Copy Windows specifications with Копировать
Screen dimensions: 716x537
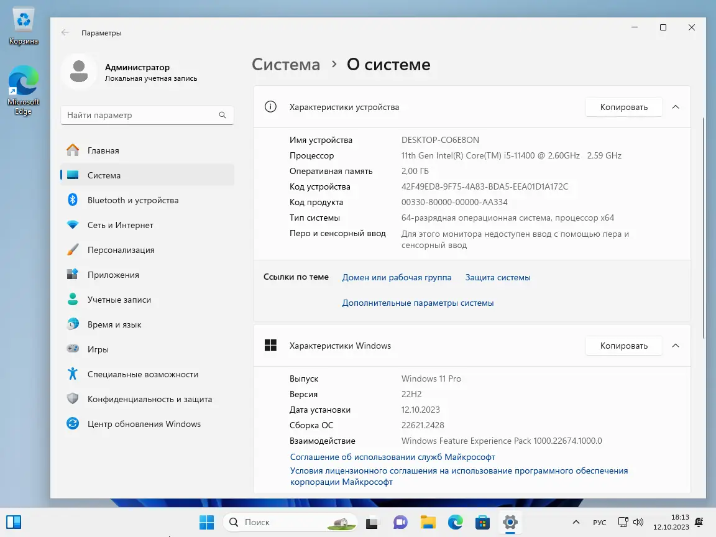point(624,346)
